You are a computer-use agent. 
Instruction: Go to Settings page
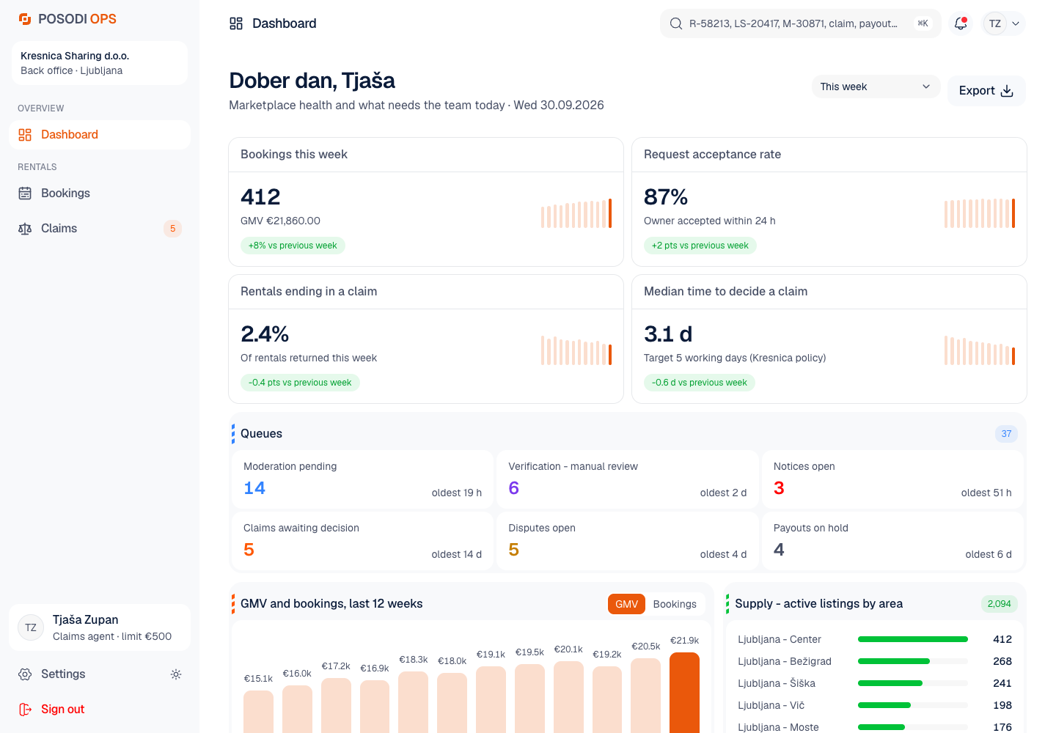[87, 674]
